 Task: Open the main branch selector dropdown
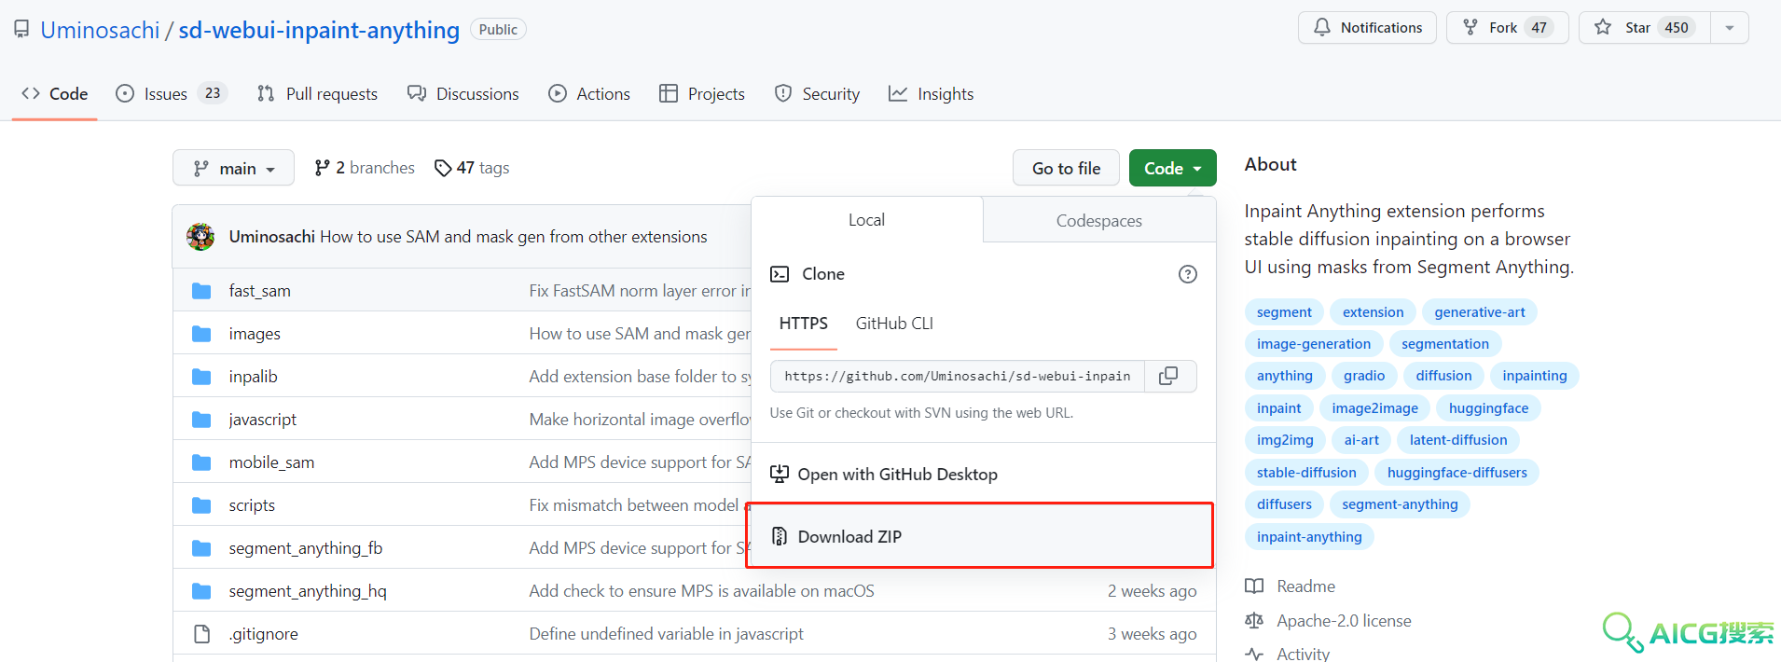(233, 168)
